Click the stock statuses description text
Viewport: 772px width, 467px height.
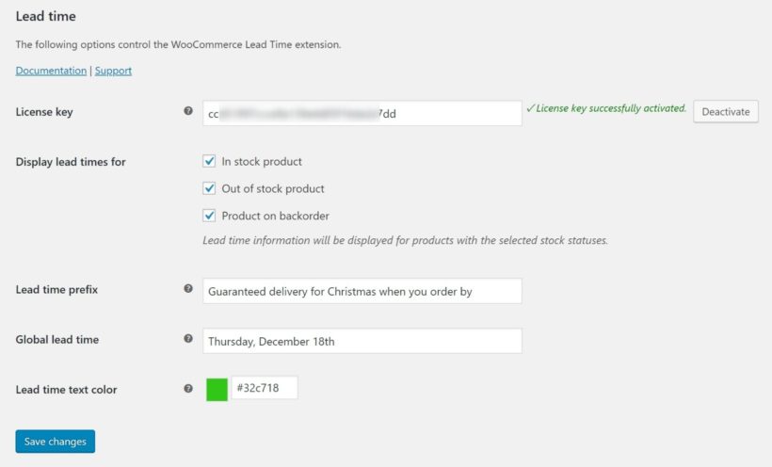pos(405,240)
